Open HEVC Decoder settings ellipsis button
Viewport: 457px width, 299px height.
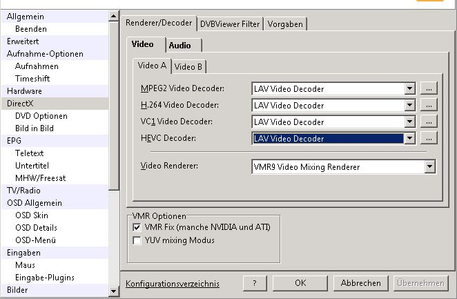click(429, 138)
